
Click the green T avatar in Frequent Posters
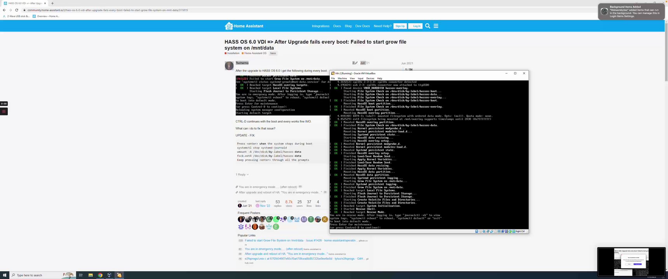[311, 219]
